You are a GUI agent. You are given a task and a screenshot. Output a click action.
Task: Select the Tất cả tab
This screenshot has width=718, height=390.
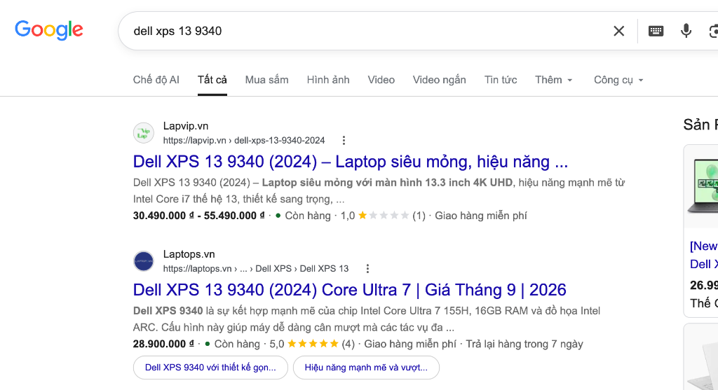click(x=212, y=80)
